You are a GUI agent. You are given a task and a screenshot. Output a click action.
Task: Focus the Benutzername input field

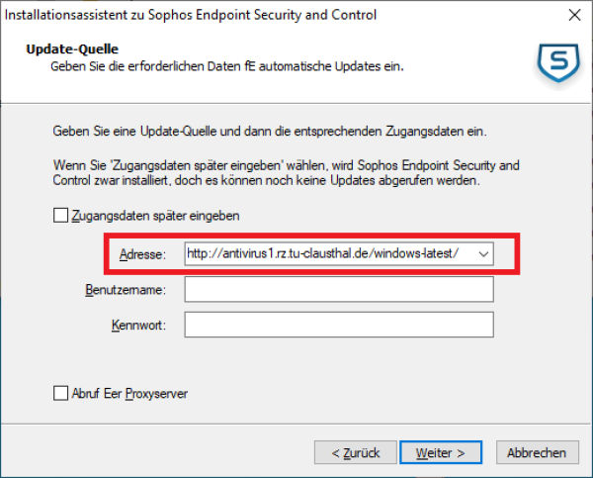coord(338,289)
